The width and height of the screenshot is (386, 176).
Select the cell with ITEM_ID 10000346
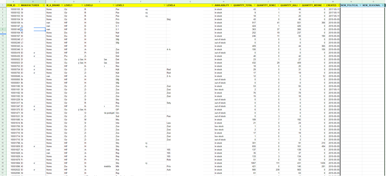tap(13, 49)
